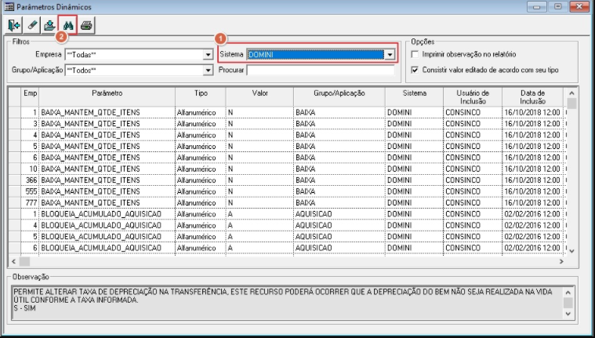Screen dimensions: 595x338
Task: Click grid vertical scrollbar up arrow
Action: tap(571, 93)
